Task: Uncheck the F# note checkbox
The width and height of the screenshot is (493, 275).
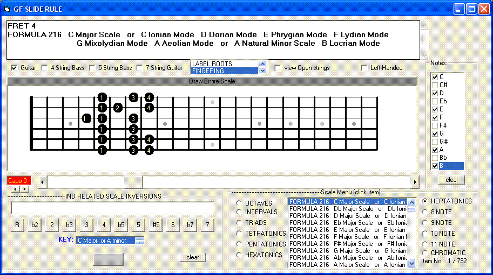Action: 435,125
